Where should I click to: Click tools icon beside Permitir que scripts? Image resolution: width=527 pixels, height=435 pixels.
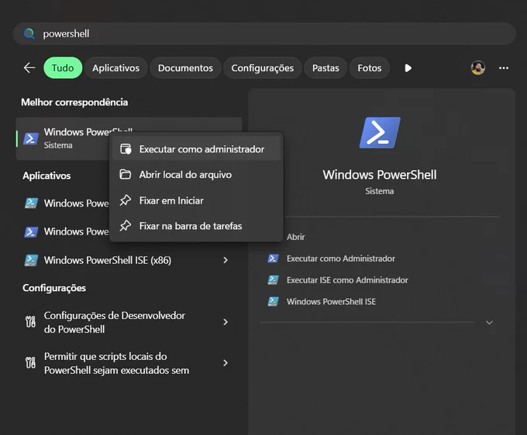pyautogui.click(x=30, y=363)
